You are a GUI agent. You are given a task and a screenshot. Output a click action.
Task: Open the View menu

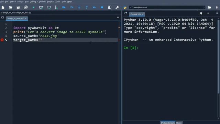(64, 2)
